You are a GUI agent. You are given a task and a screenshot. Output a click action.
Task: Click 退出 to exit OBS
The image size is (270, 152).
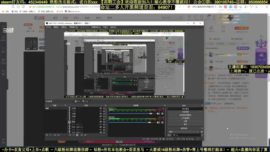tap(185, 124)
